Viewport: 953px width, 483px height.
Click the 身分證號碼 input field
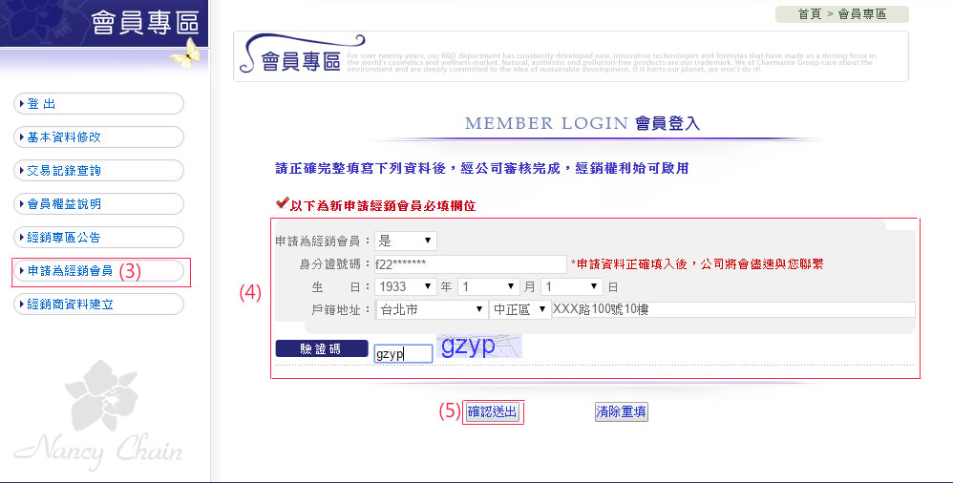coord(469,264)
